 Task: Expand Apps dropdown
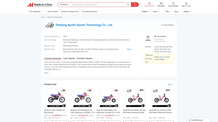tap(177, 12)
